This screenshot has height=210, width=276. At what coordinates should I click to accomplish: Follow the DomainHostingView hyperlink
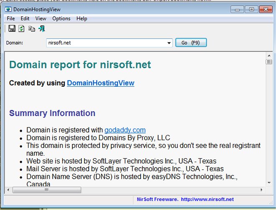tap(101, 83)
